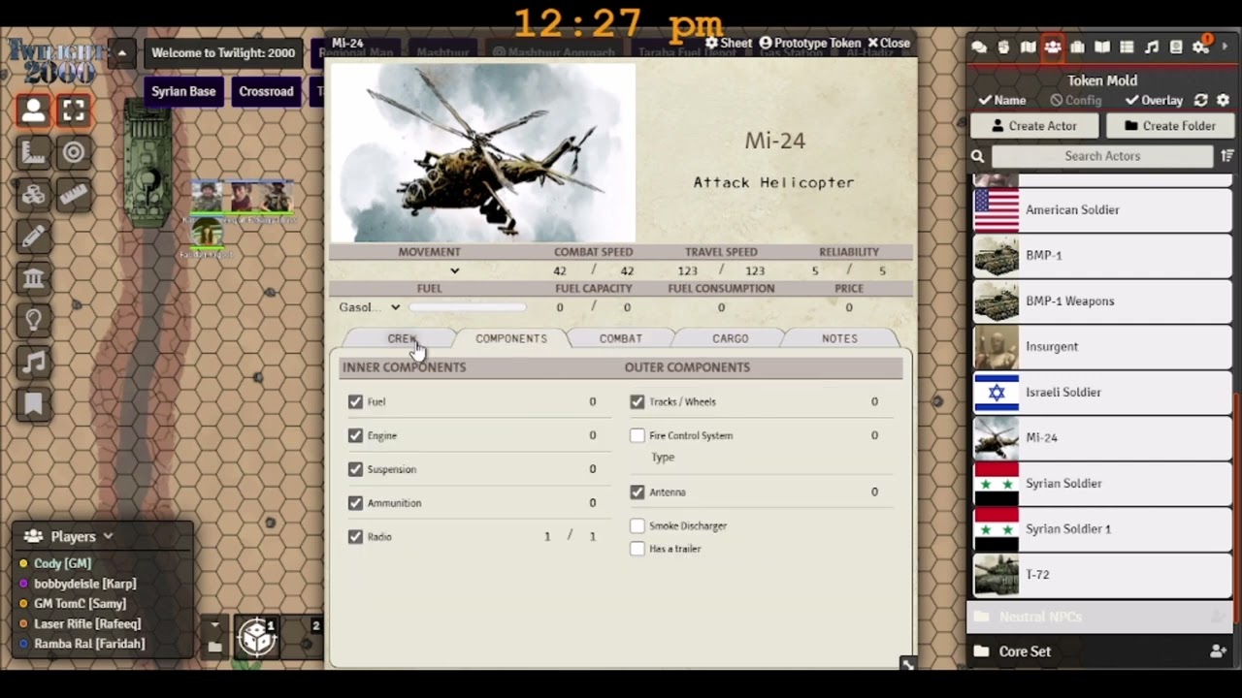
Task: Toggle Token Mold Overlay option
Action: (x=1154, y=100)
